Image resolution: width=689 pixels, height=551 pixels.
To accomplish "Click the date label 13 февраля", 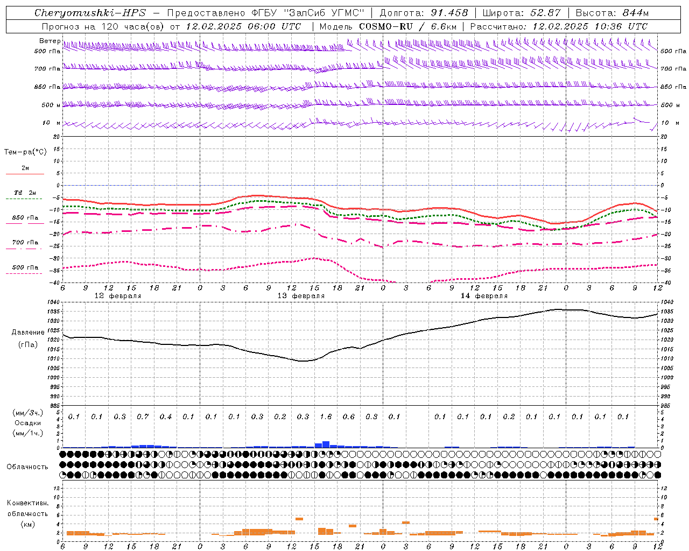I will (x=301, y=296).
